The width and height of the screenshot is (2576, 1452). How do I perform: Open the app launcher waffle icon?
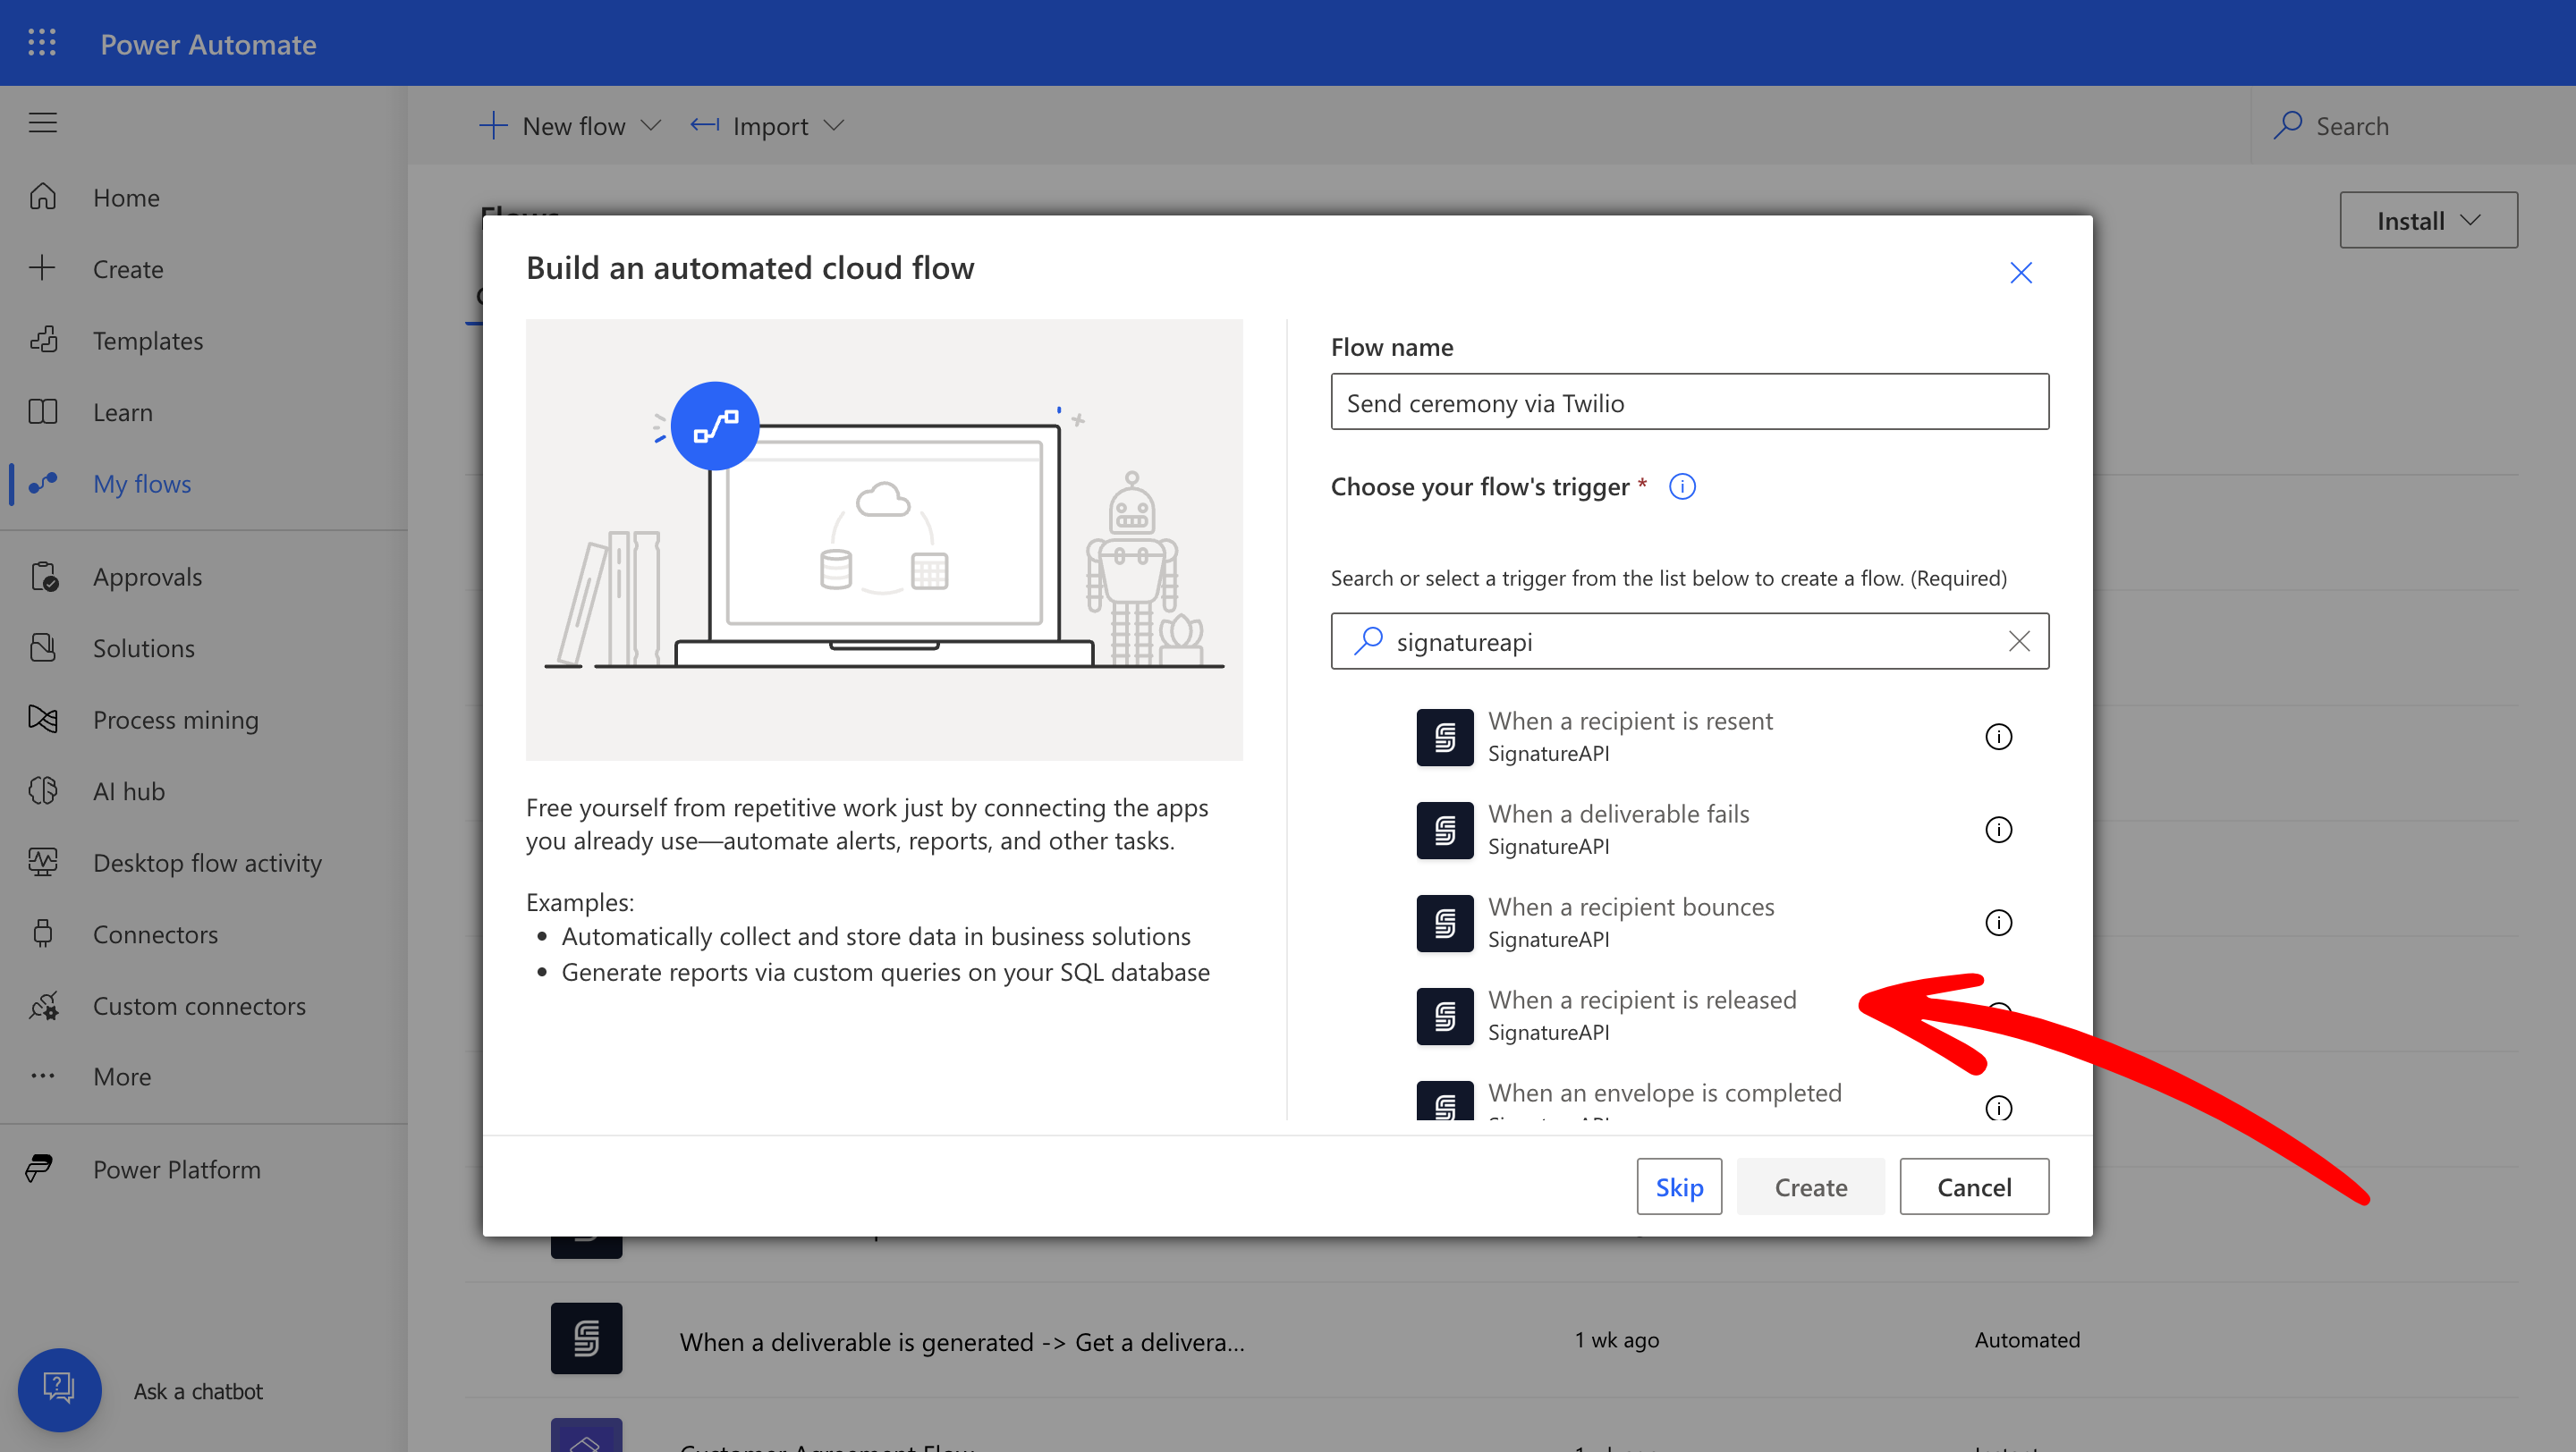[42, 43]
